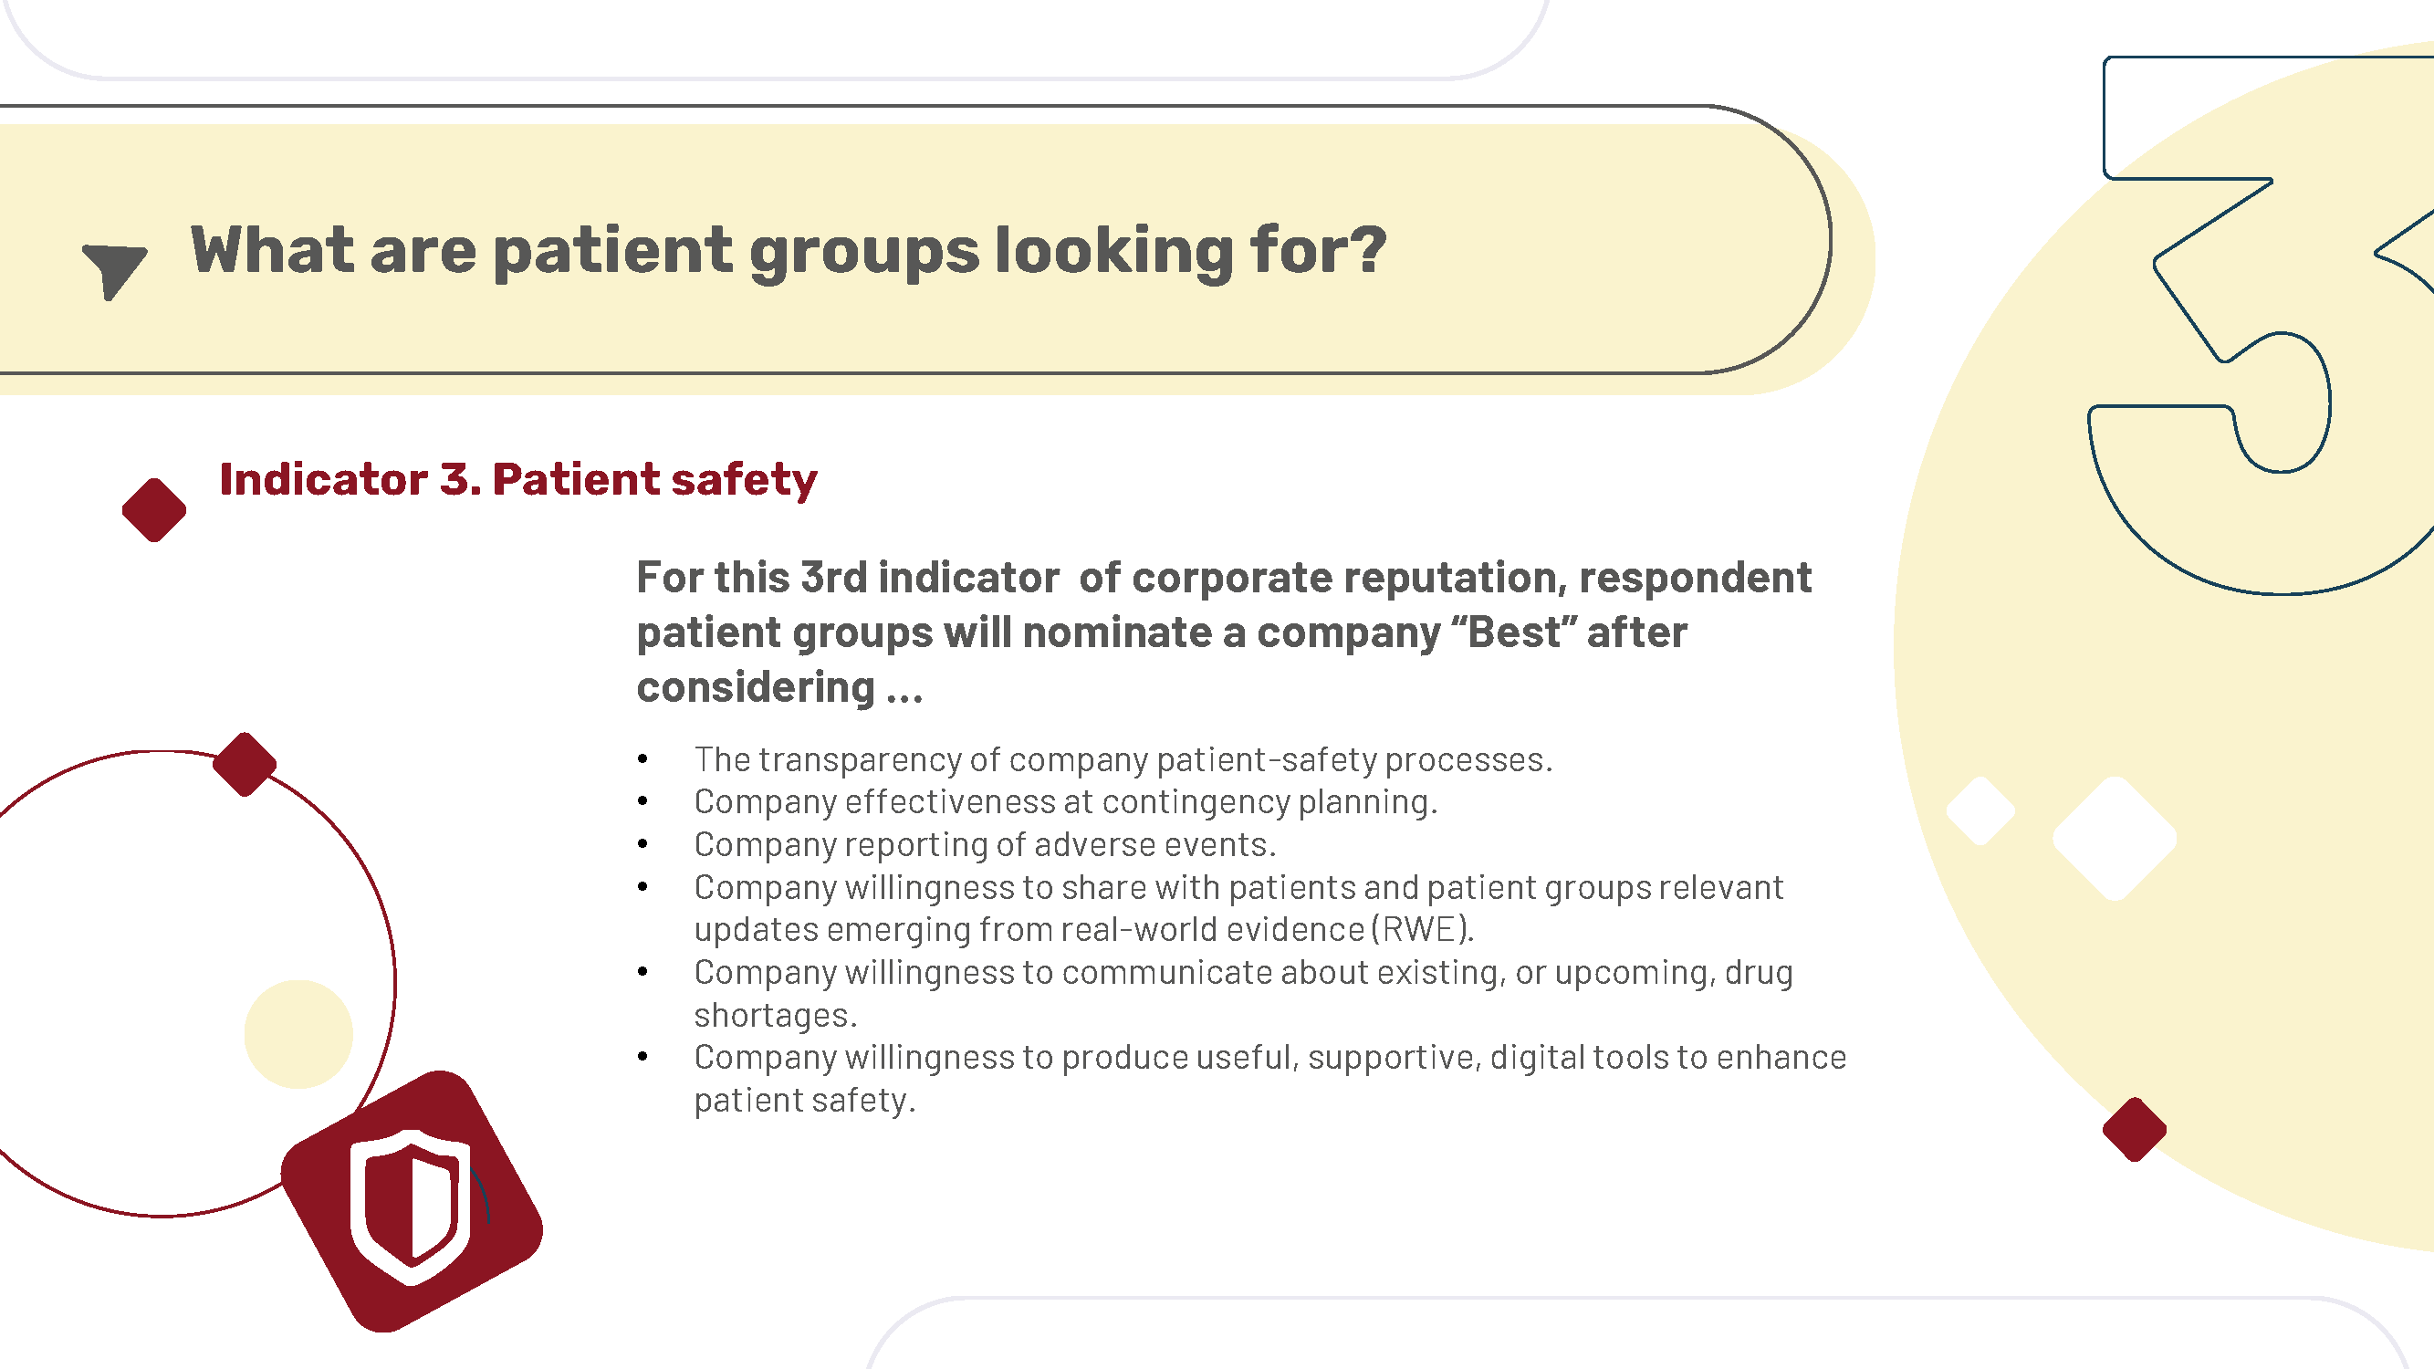2434x1369 pixels.
Task: Click the red diamond on the circle outline
Action: tap(245, 764)
